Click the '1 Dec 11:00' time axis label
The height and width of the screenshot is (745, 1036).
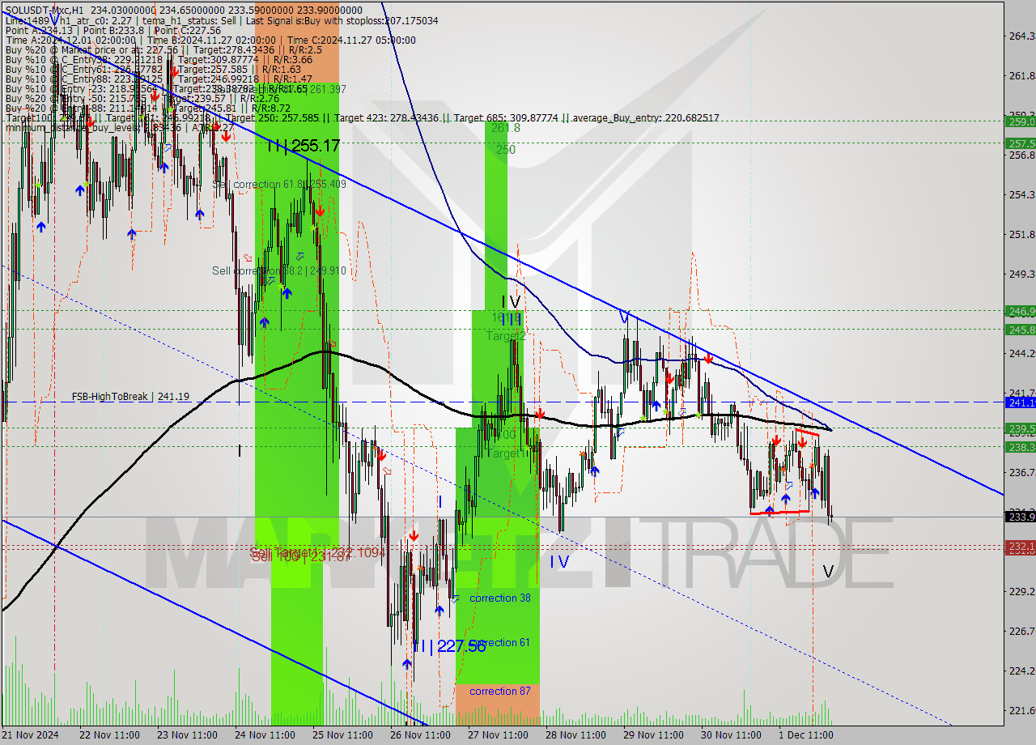tap(805, 735)
